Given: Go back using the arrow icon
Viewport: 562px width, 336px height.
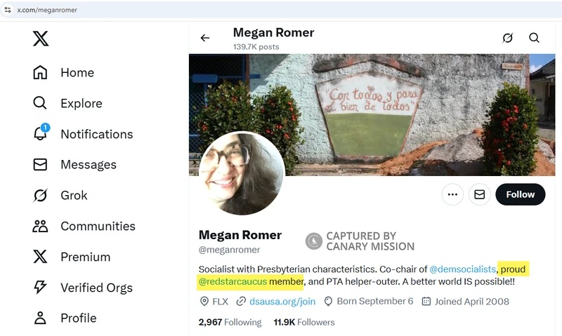Looking at the screenshot, I should (205, 38).
